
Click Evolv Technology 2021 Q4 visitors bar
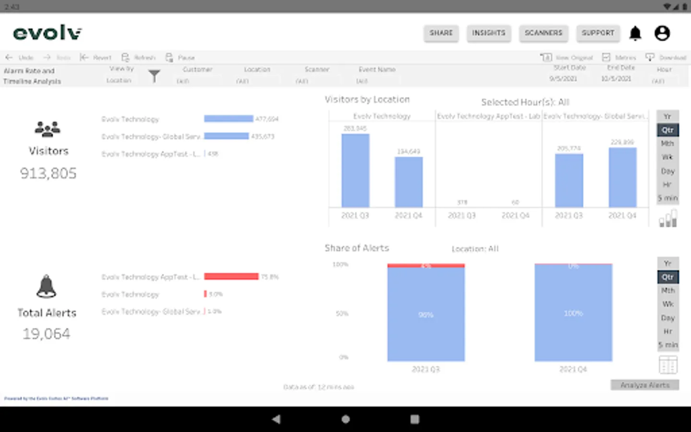(409, 182)
